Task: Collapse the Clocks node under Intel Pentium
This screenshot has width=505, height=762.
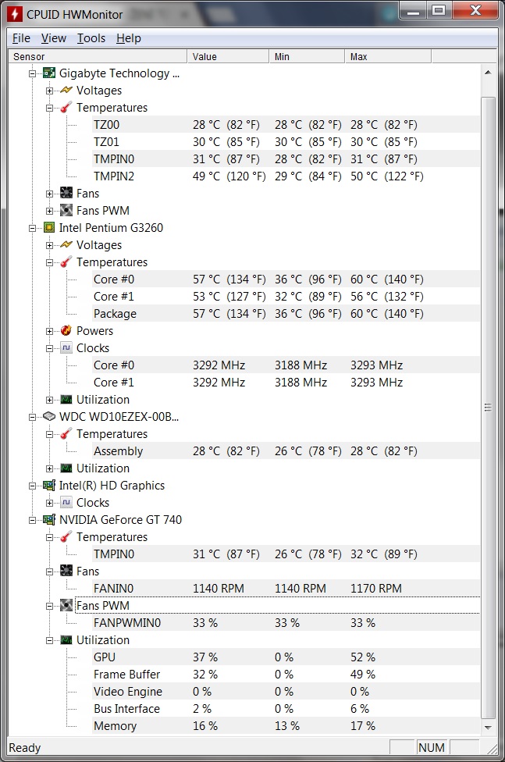Action: pos(50,348)
